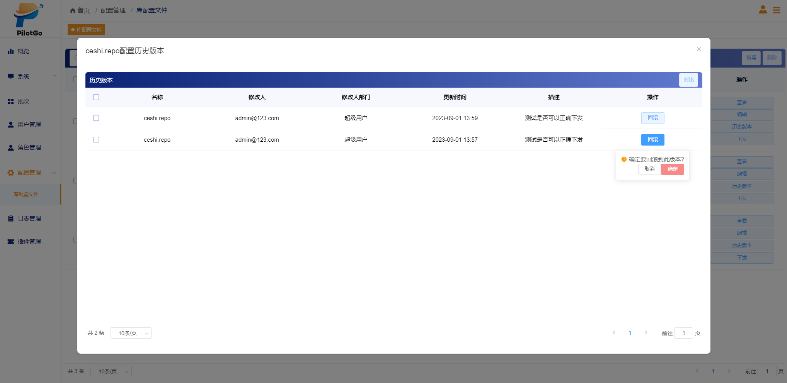Cancel the rollback with 取消 button
787x383 pixels.
pos(649,169)
